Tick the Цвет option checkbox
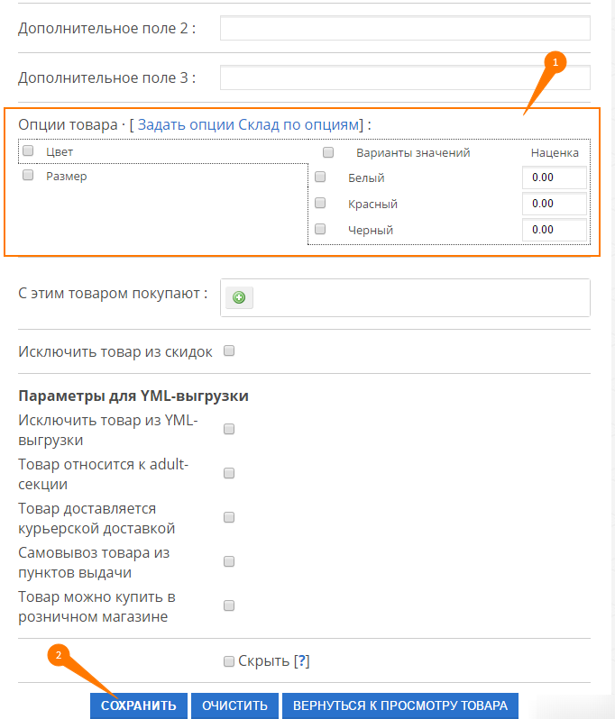615x719 pixels. point(28,151)
